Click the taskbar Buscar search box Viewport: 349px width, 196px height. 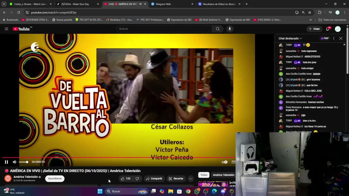tap(127, 191)
